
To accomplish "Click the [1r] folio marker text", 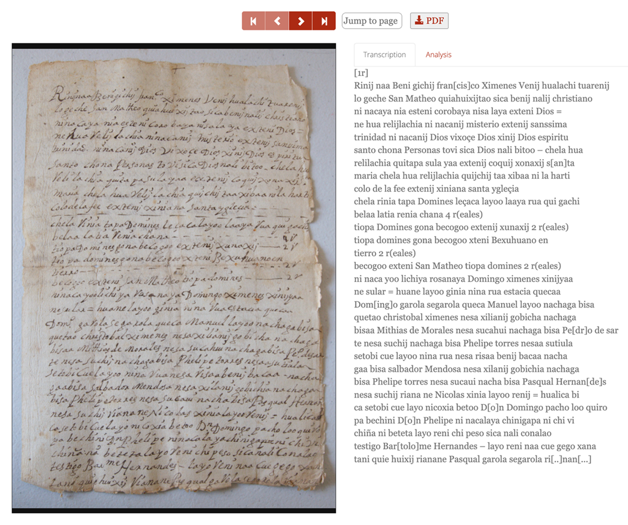I will tap(361, 73).
